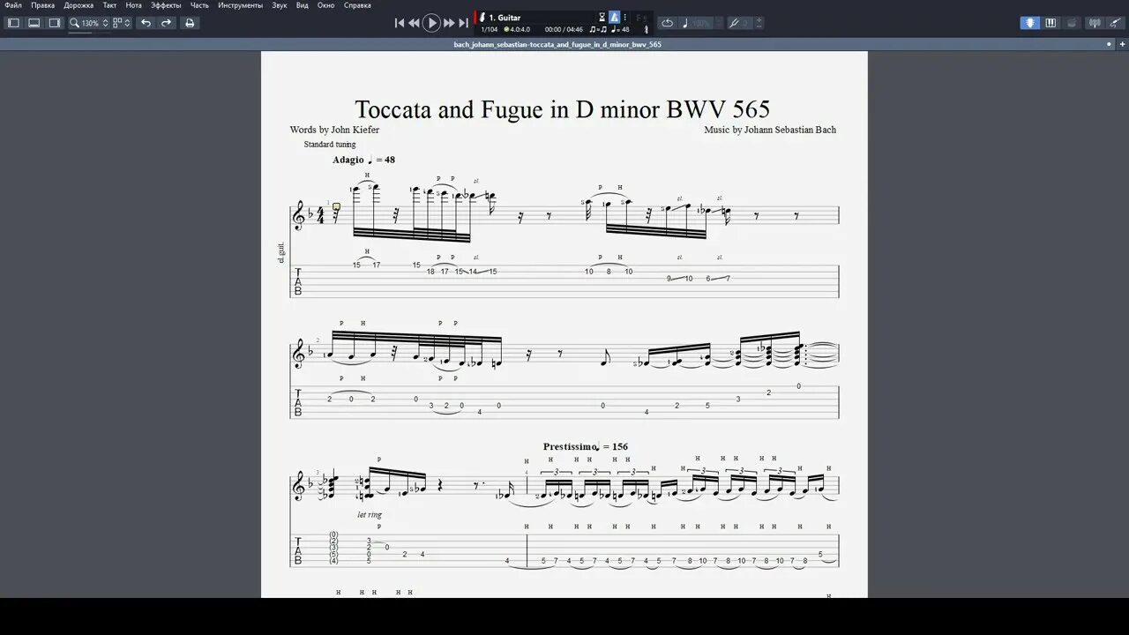Viewport: 1129px width, 635px height.
Task: Click the Standard tuning label
Action: click(x=330, y=144)
